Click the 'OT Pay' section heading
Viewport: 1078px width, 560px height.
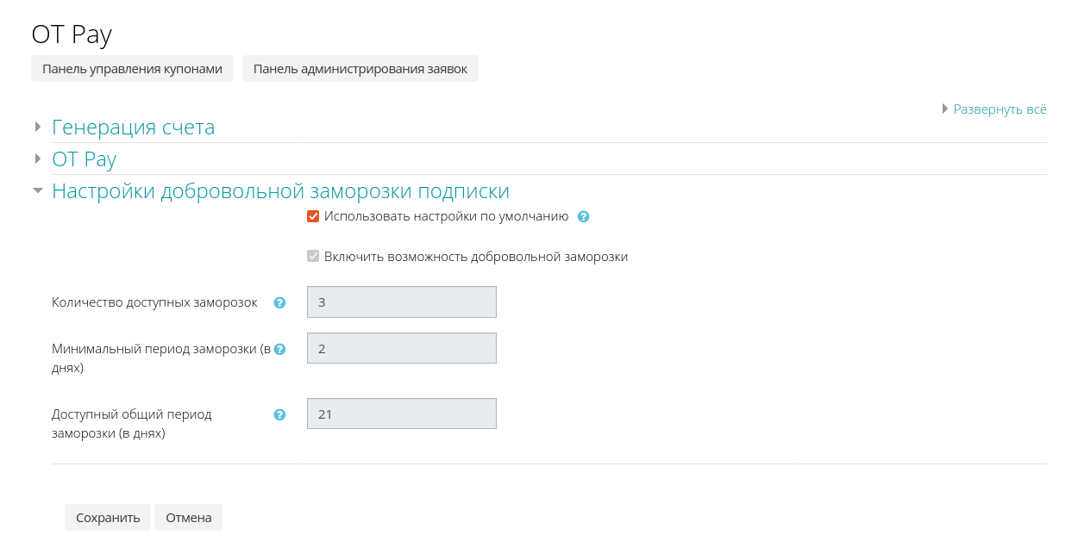(84, 159)
